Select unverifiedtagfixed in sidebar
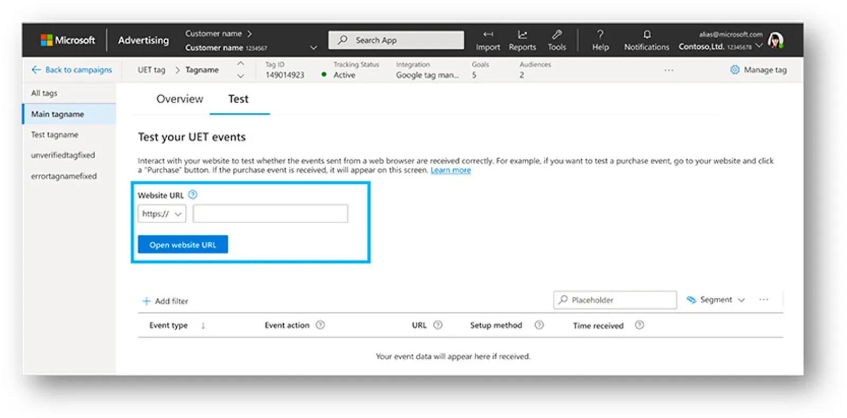Screen dimensions: 847x418 coord(69,155)
